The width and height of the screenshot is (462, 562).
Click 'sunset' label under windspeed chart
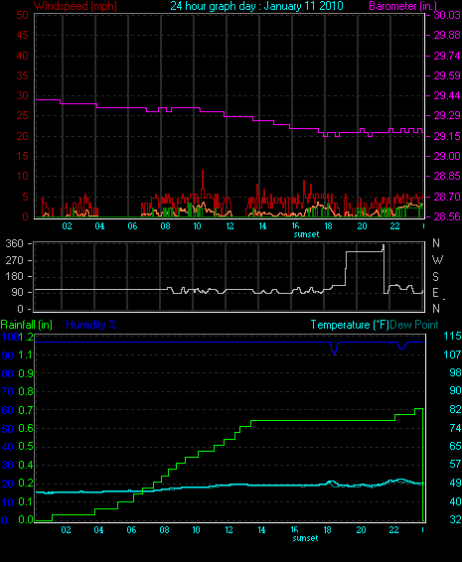(306, 234)
